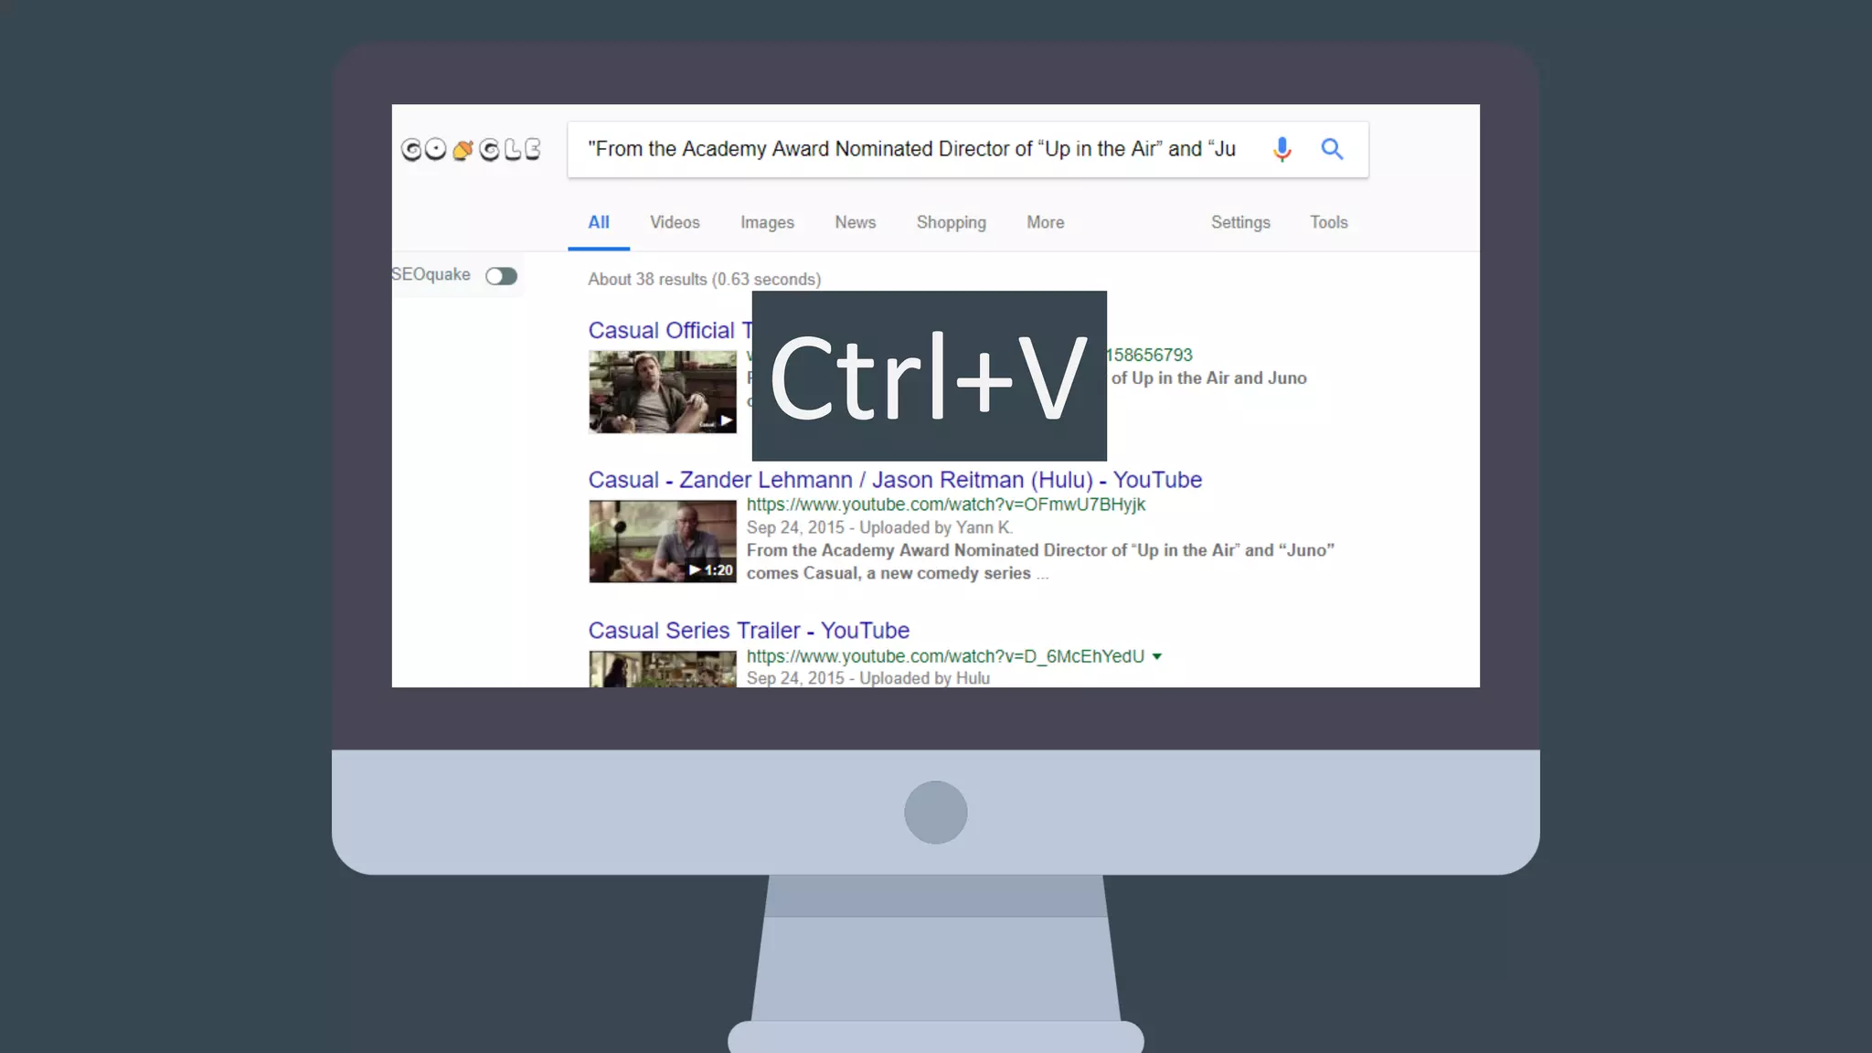The image size is (1872, 1053).
Task: Open the Casual Official result link
Action: click(670, 330)
